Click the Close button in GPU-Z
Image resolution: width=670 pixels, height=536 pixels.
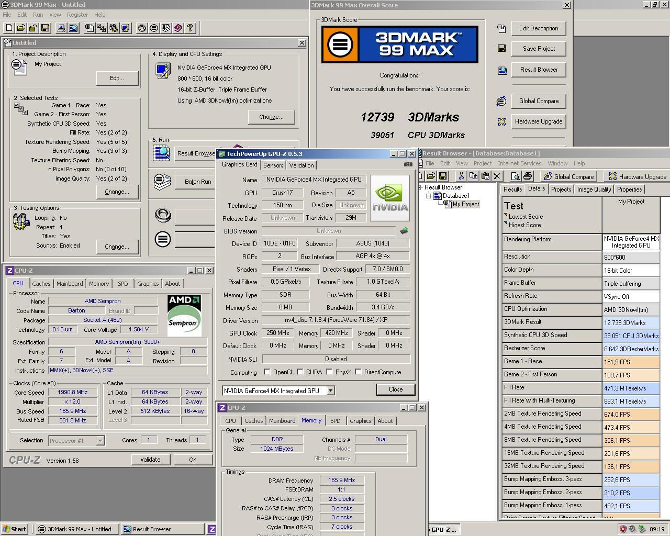(x=396, y=389)
